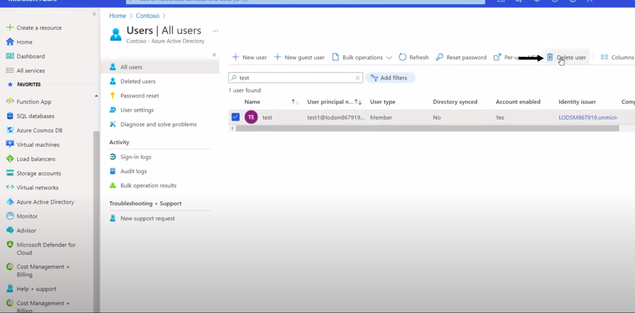The height and width of the screenshot is (313, 635).
Task: Uncheck the test user row checkbox
Action: 235,117
